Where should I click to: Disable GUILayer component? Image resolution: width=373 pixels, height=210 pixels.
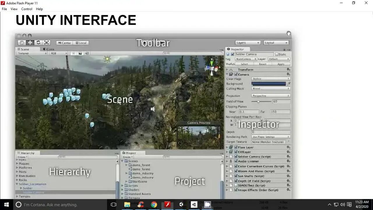(x=236, y=152)
